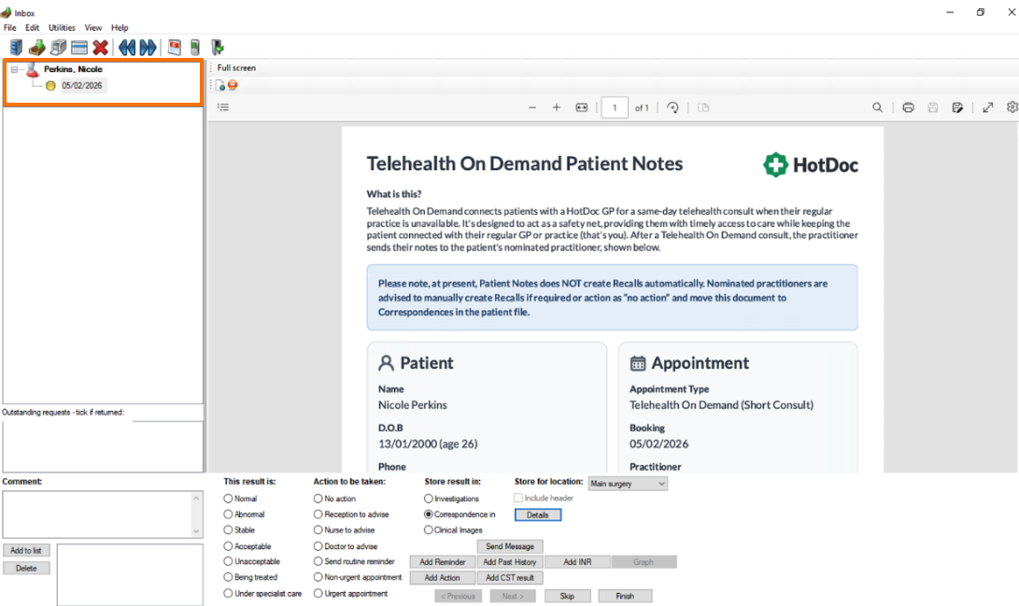Collapse the Perkins, Nicole tree node
Screen dimensions: 1019x606
point(14,69)
